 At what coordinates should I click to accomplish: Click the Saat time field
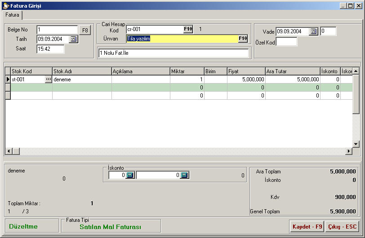point(50,49)
